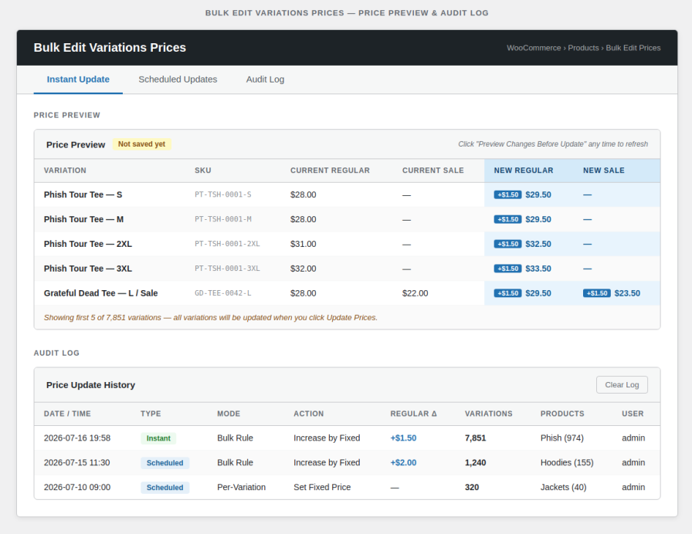This screenshot has height=534, width=692.
Task: Click the Phish (974) products entry
Action: [x=561, y=438]
